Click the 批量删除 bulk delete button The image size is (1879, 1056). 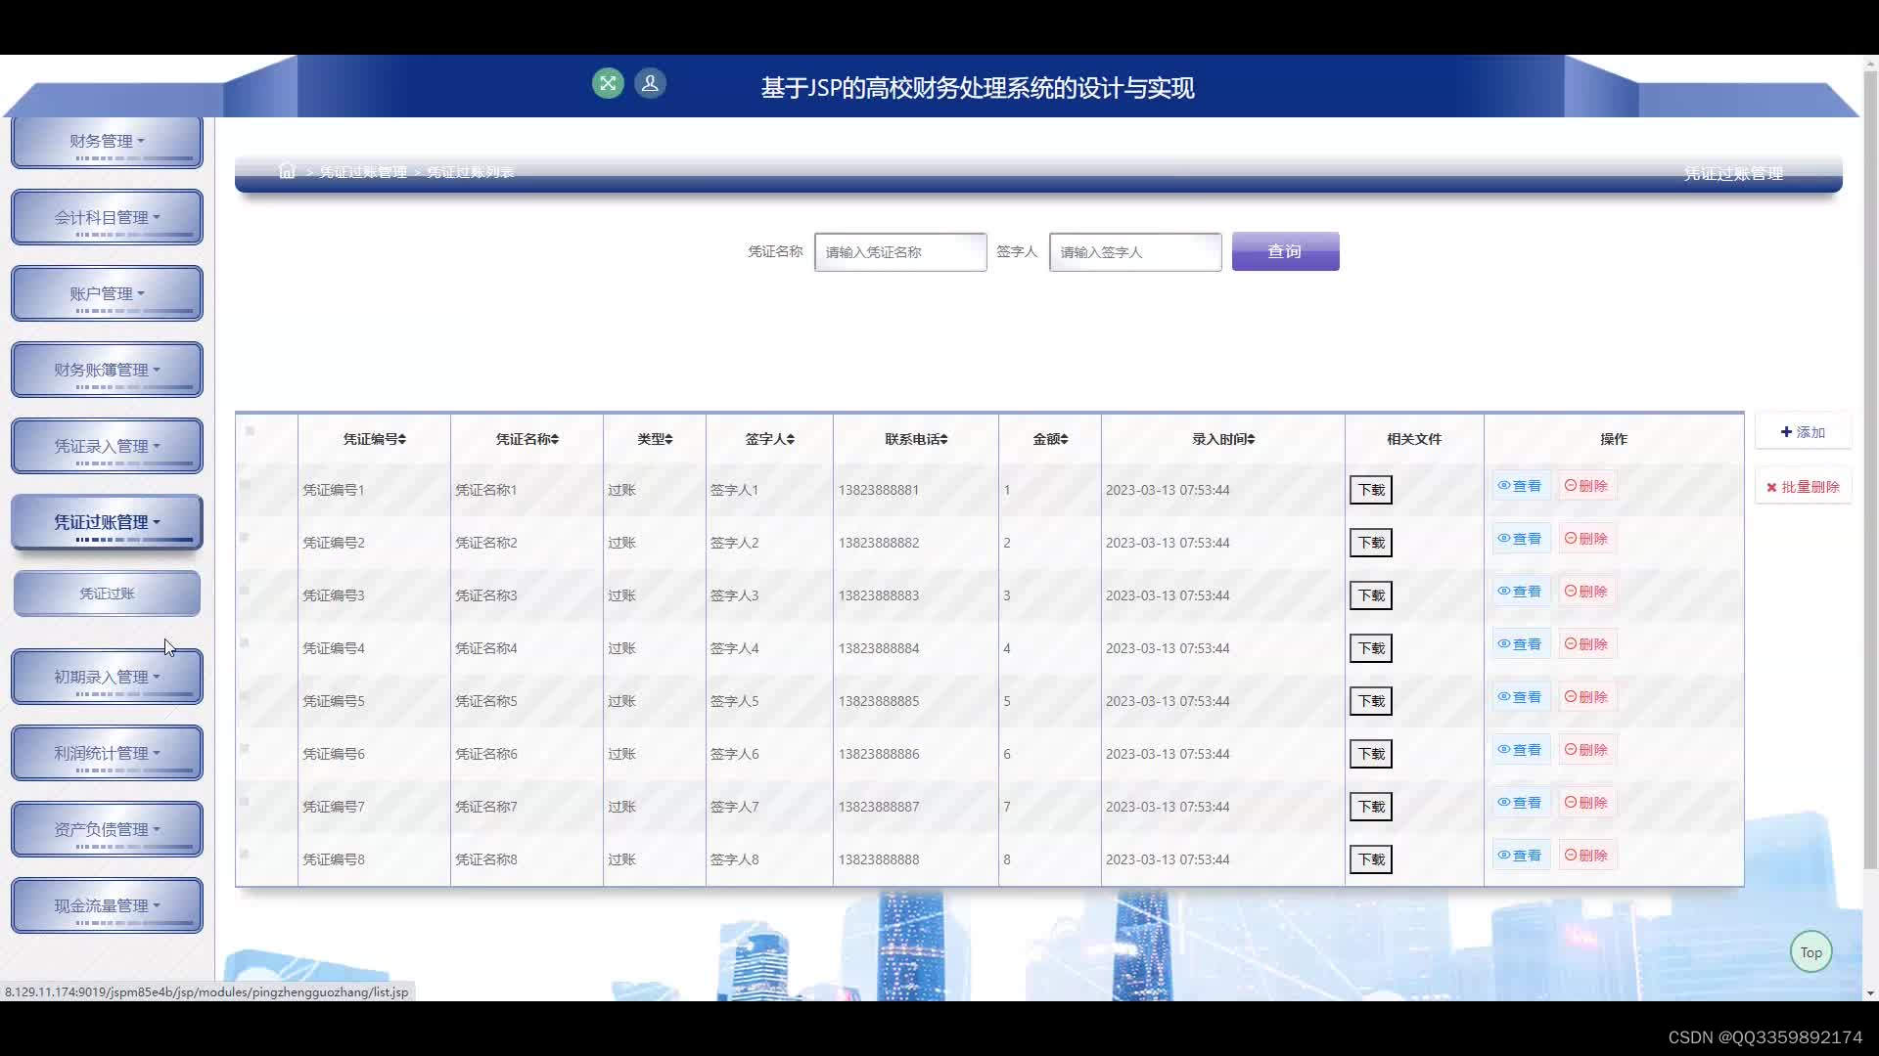coord(1803,487)
